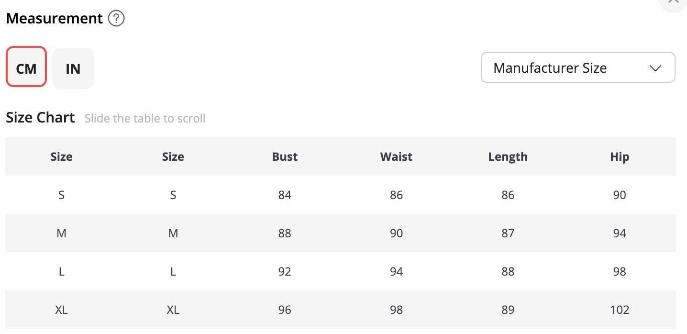
Task: Click the dropdown chevron arrow
Action: tap(655, 68)
